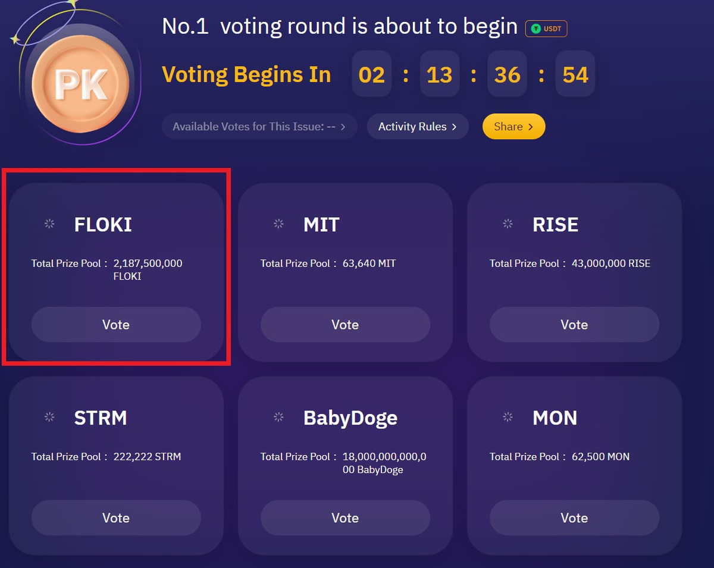714x568 pixels.
Task: Click the RISE token loading icon
Action: [x=508, y=224]
